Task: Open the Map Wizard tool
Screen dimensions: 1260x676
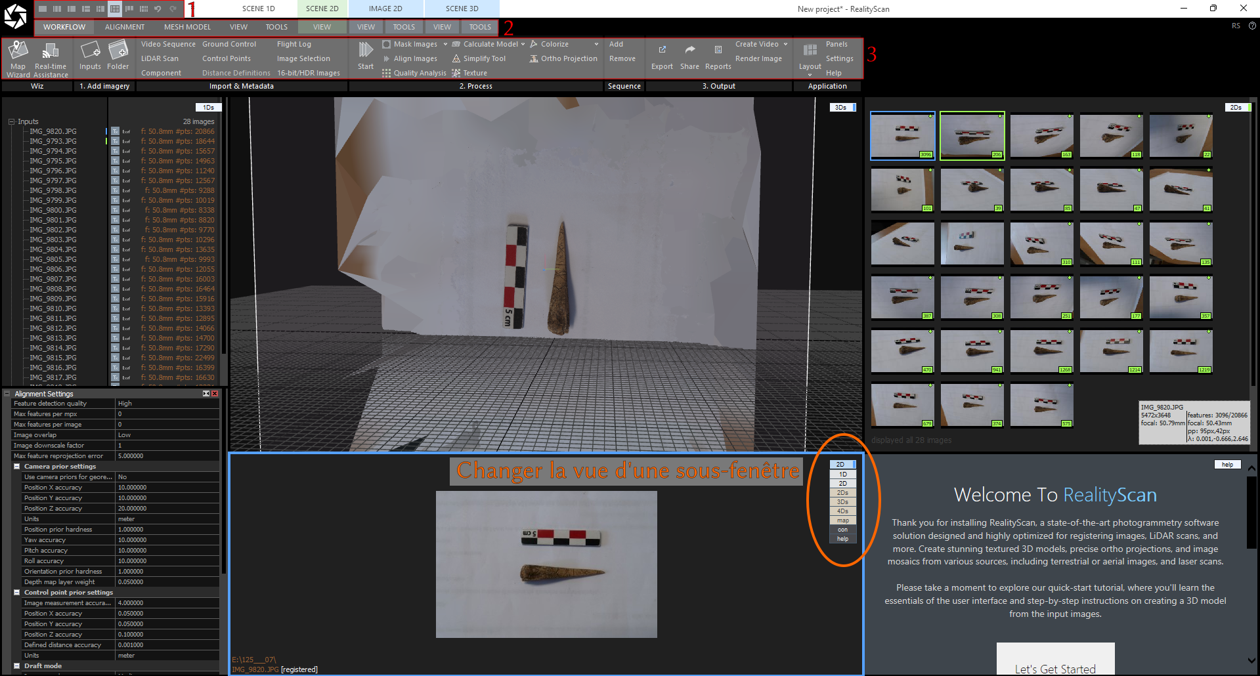Action: (x=18, y=58)
